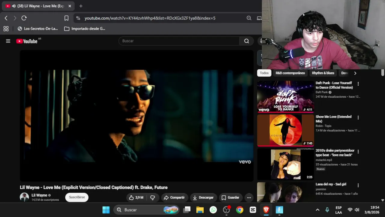This screenshot has height=217, width=385.
Task: Open the mxlachii.mp3 channel name
Action: pyautogui.click(x=324, y=160)
